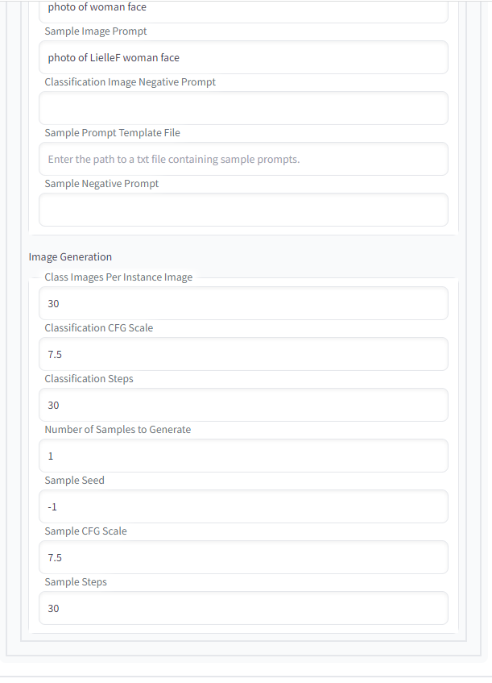The height and width of the screenshot is (683, 492).
Task: Click the Classification CFG Scale label
Action: click(x=97, y=327)
